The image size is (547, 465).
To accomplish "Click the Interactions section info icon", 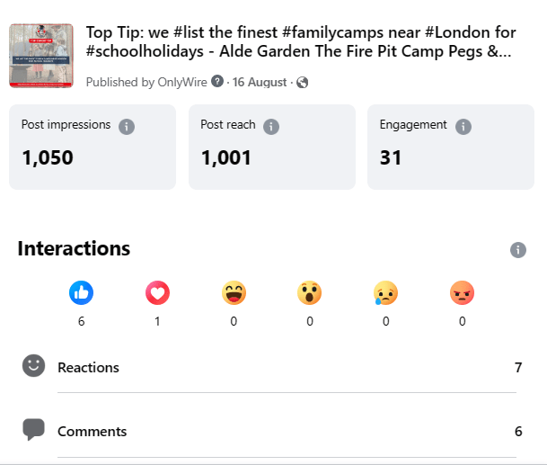I will [x=518, y=250].
